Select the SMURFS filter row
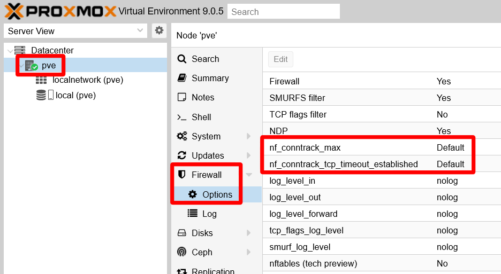 tap(382, 98)
